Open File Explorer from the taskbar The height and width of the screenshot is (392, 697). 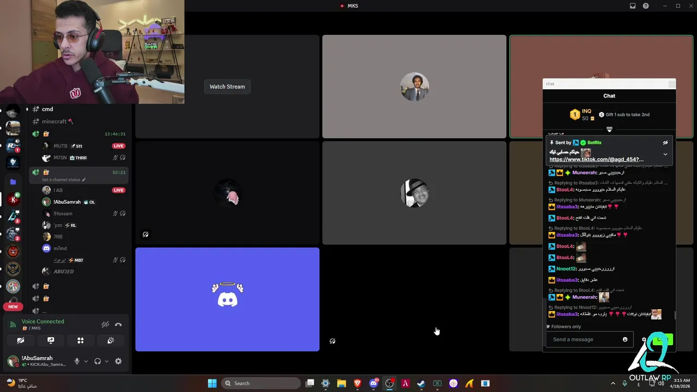coord(341,383)
